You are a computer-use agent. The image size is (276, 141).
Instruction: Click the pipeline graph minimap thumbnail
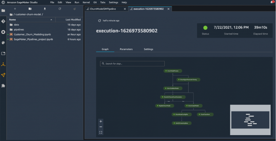(x=250, y=120)
